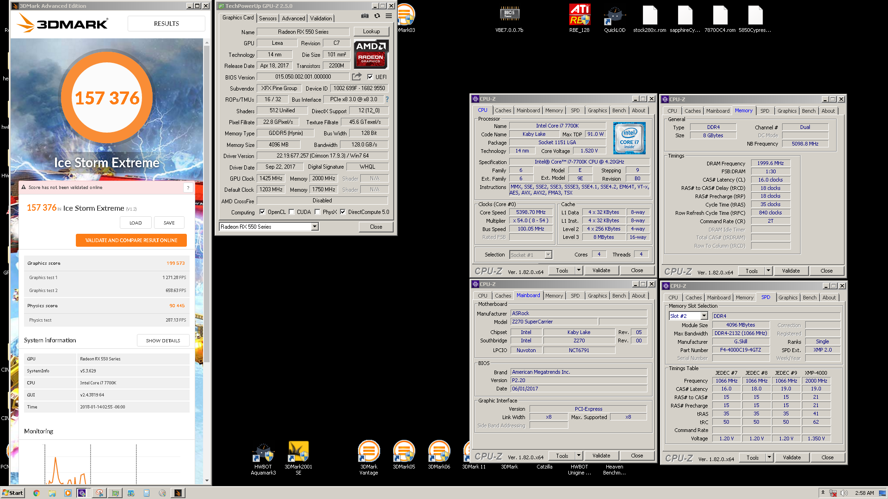Viewport: 888px width, 499px height.
Task: Toggle the PhysX checkbox
Action: point(317,212)
